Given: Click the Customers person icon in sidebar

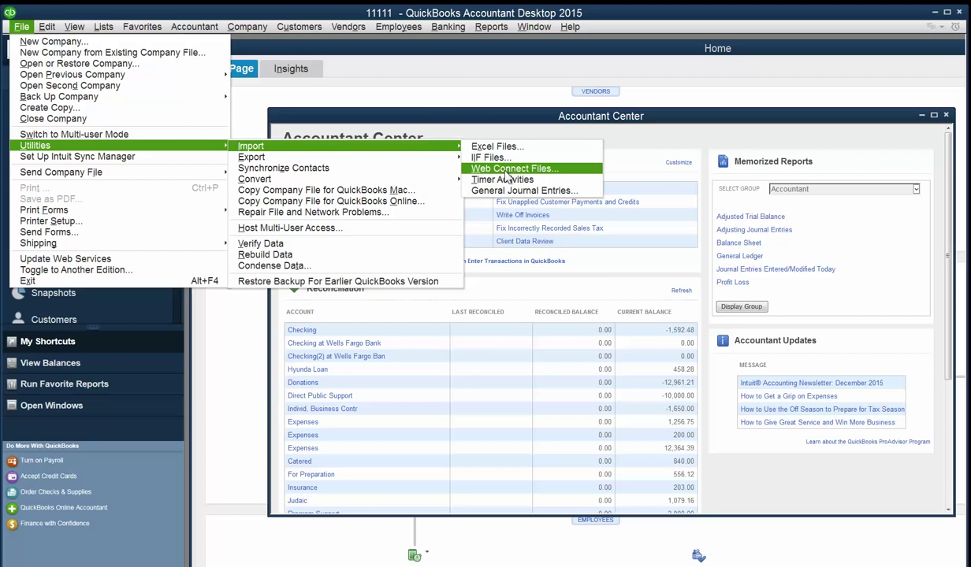Looking at the screenshot, I should click(18, 319).
